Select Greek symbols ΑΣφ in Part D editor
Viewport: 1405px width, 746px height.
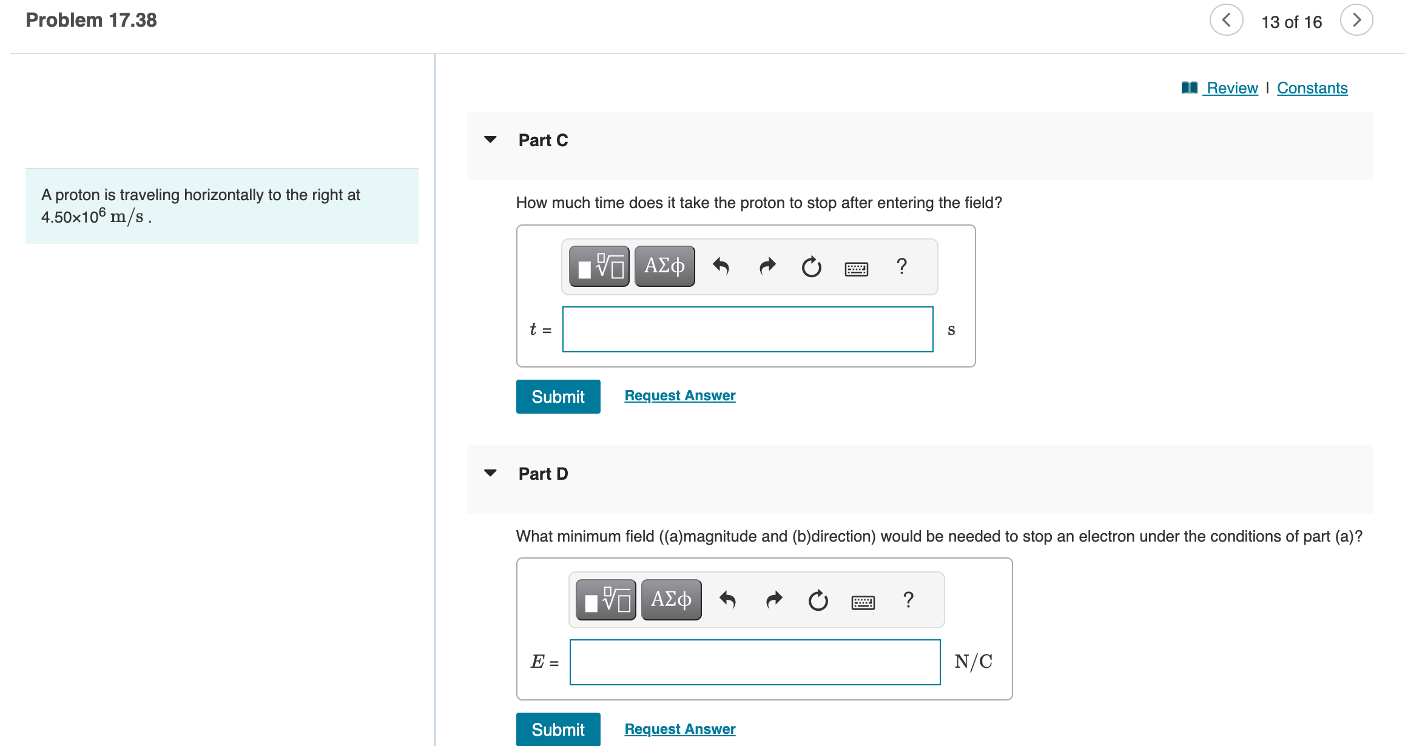point(670,599)
